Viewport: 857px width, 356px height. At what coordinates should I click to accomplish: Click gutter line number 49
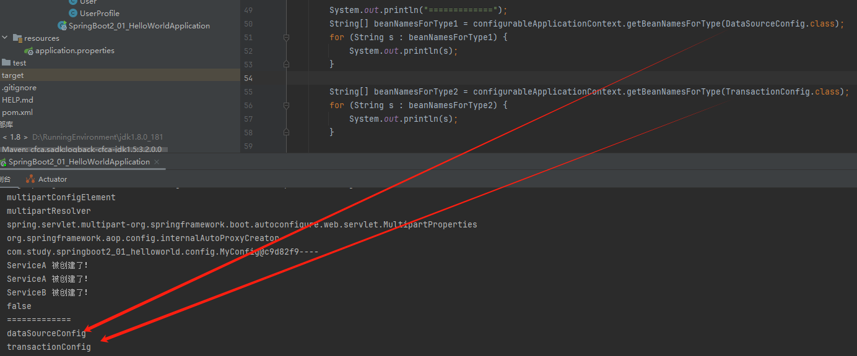[248, 11]
